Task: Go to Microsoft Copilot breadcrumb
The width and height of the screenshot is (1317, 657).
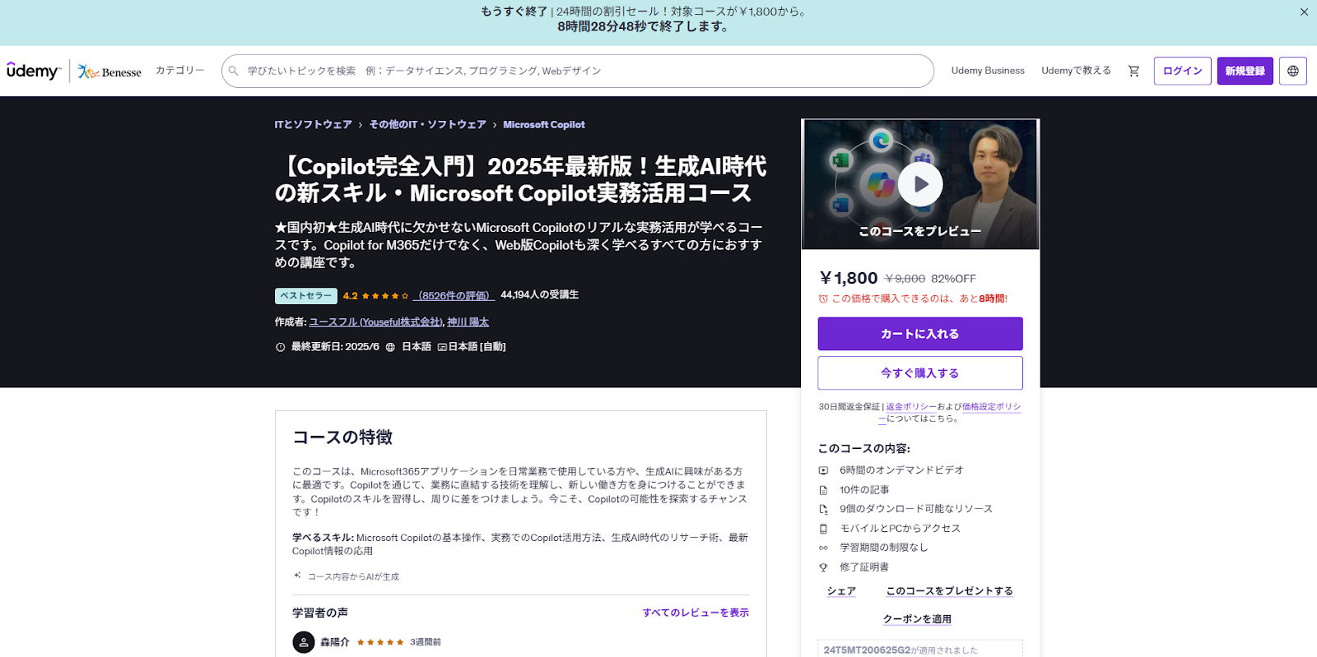Action: point(544,125)
